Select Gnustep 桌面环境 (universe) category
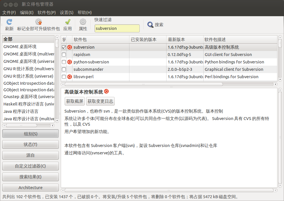The image size is (284, 201). coord(28,97)
